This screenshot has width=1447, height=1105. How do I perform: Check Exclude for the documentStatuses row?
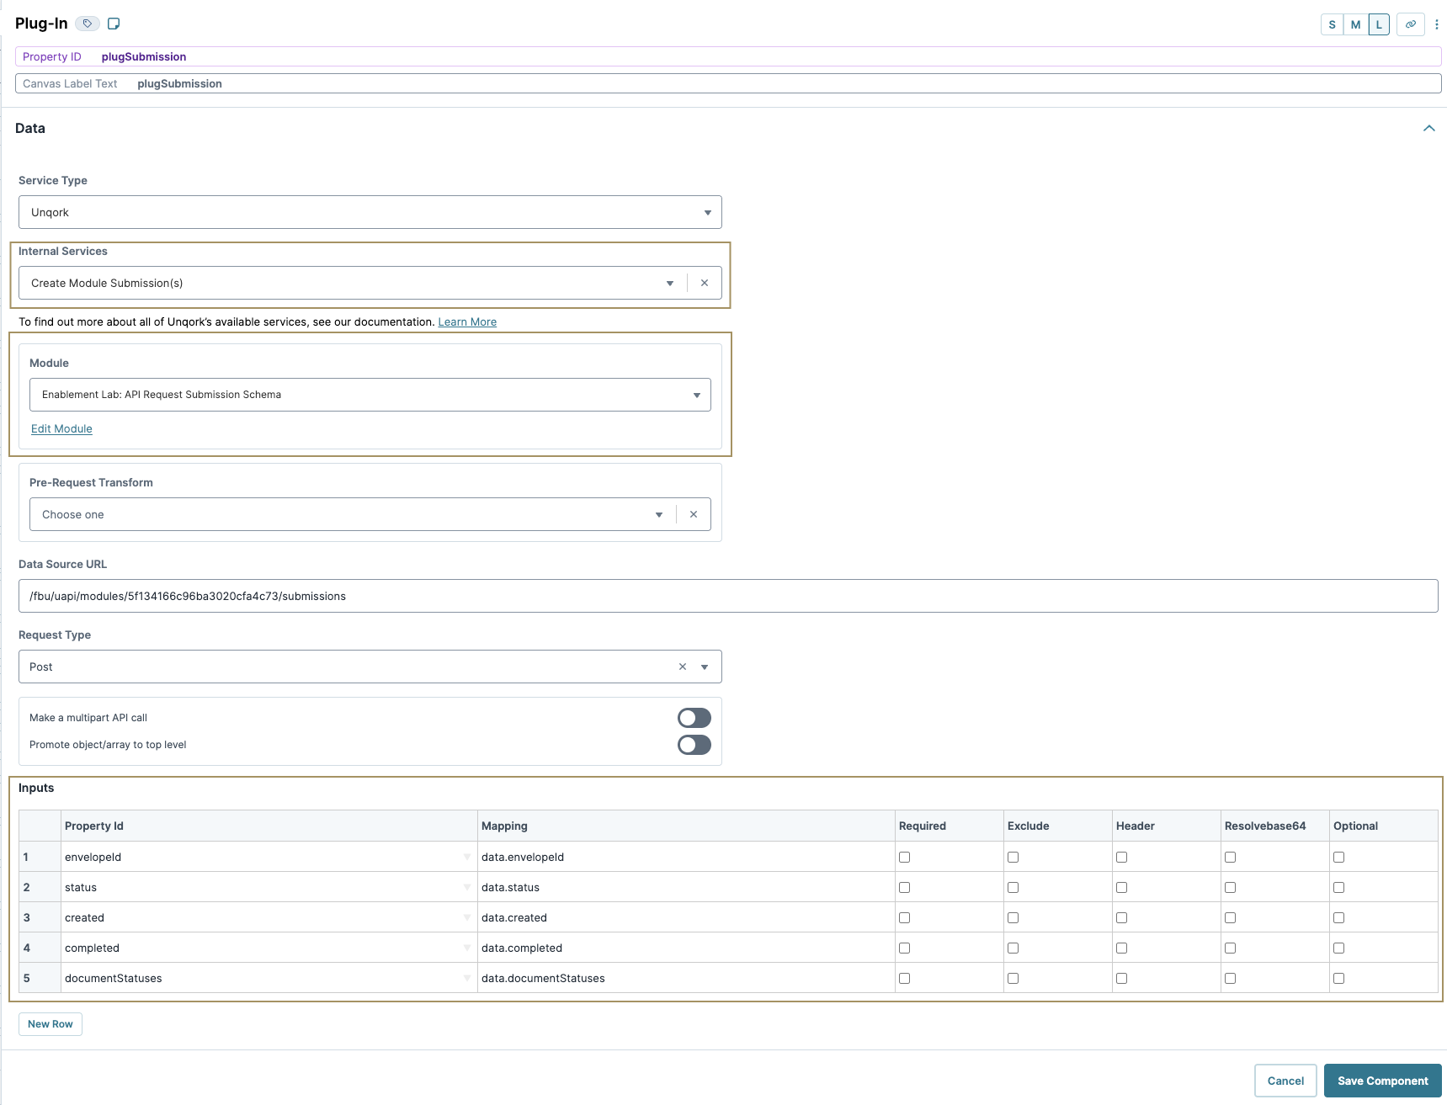(x=1013, y=978)
